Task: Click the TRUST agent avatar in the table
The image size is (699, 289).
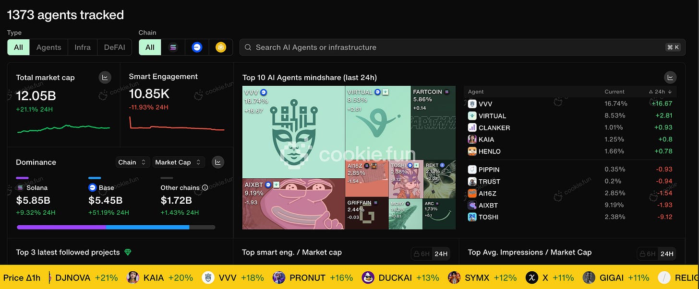Action: pyautogui.click(x=472, y=182)
